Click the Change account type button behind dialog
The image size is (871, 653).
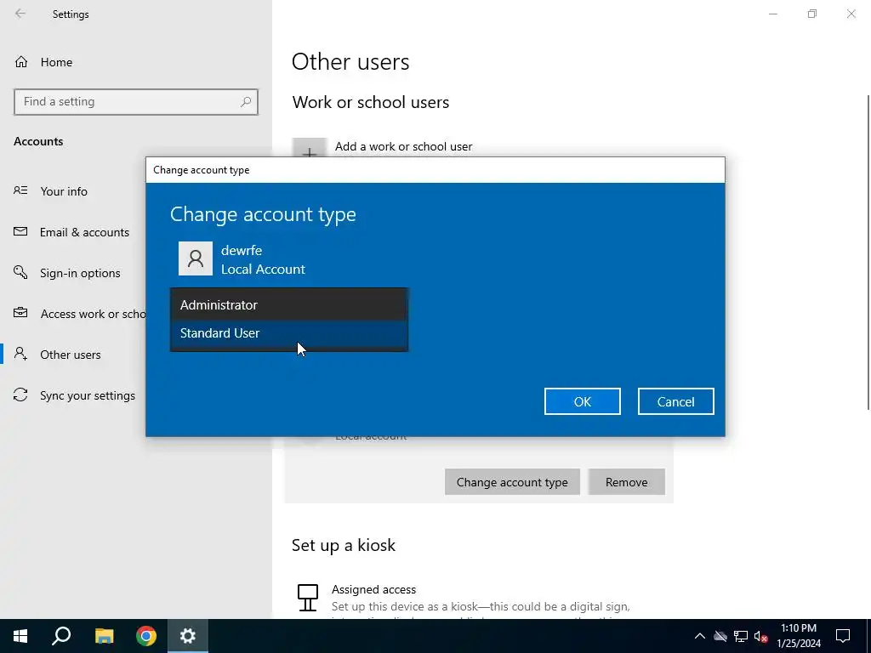512,482
